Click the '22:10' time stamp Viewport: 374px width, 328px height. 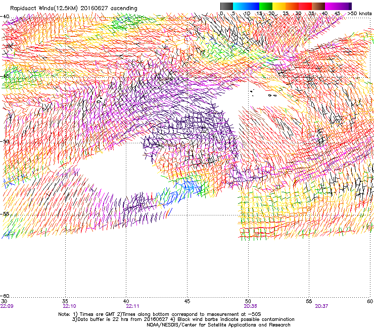pos(69,306)
